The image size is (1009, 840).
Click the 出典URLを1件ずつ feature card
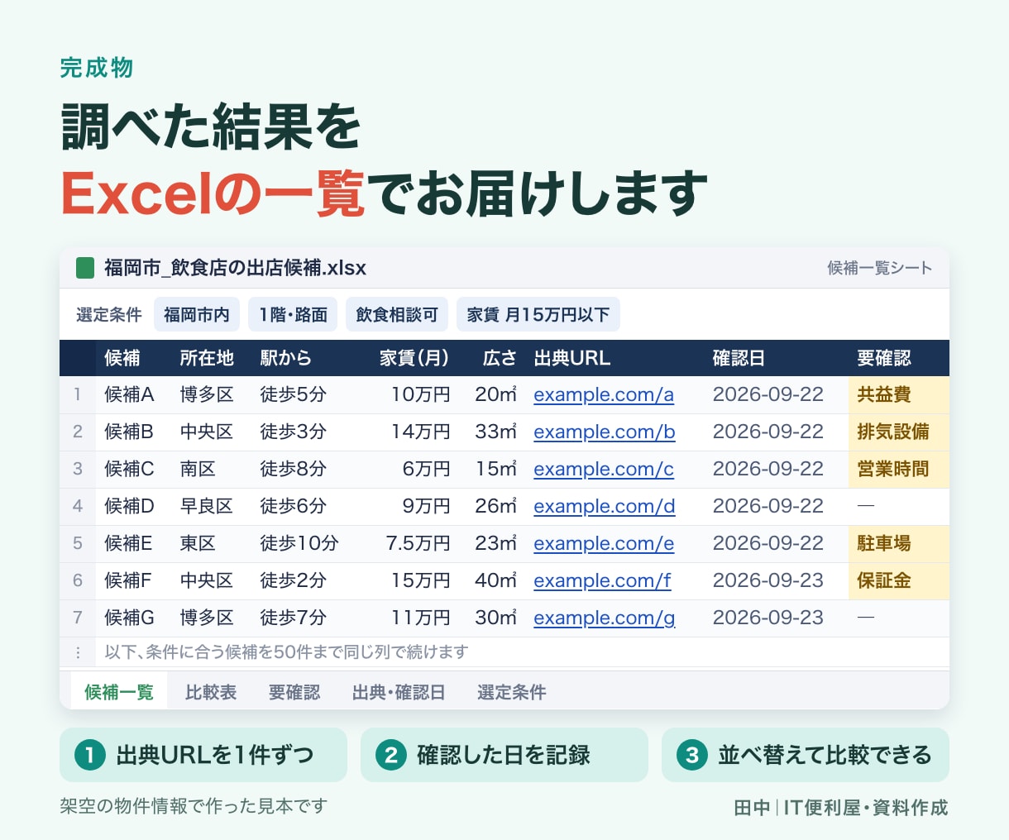[203, 755]
